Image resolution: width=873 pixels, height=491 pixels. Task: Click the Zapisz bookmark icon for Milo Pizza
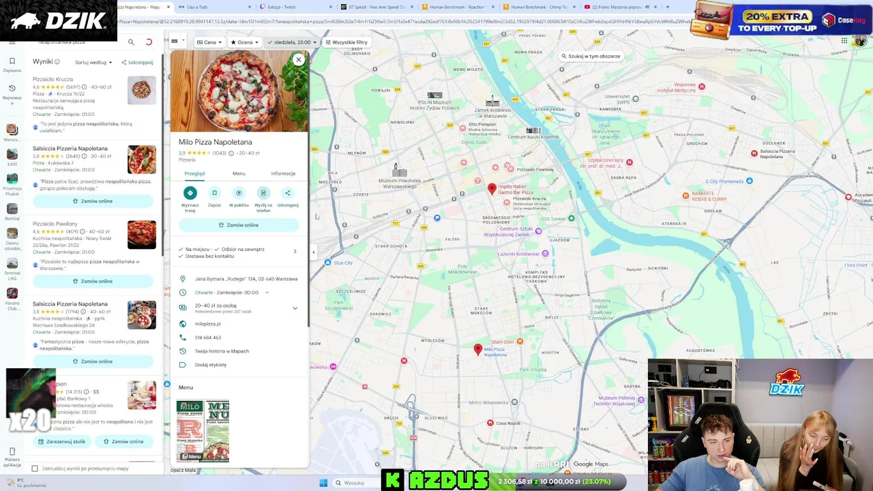coord(214,193)
